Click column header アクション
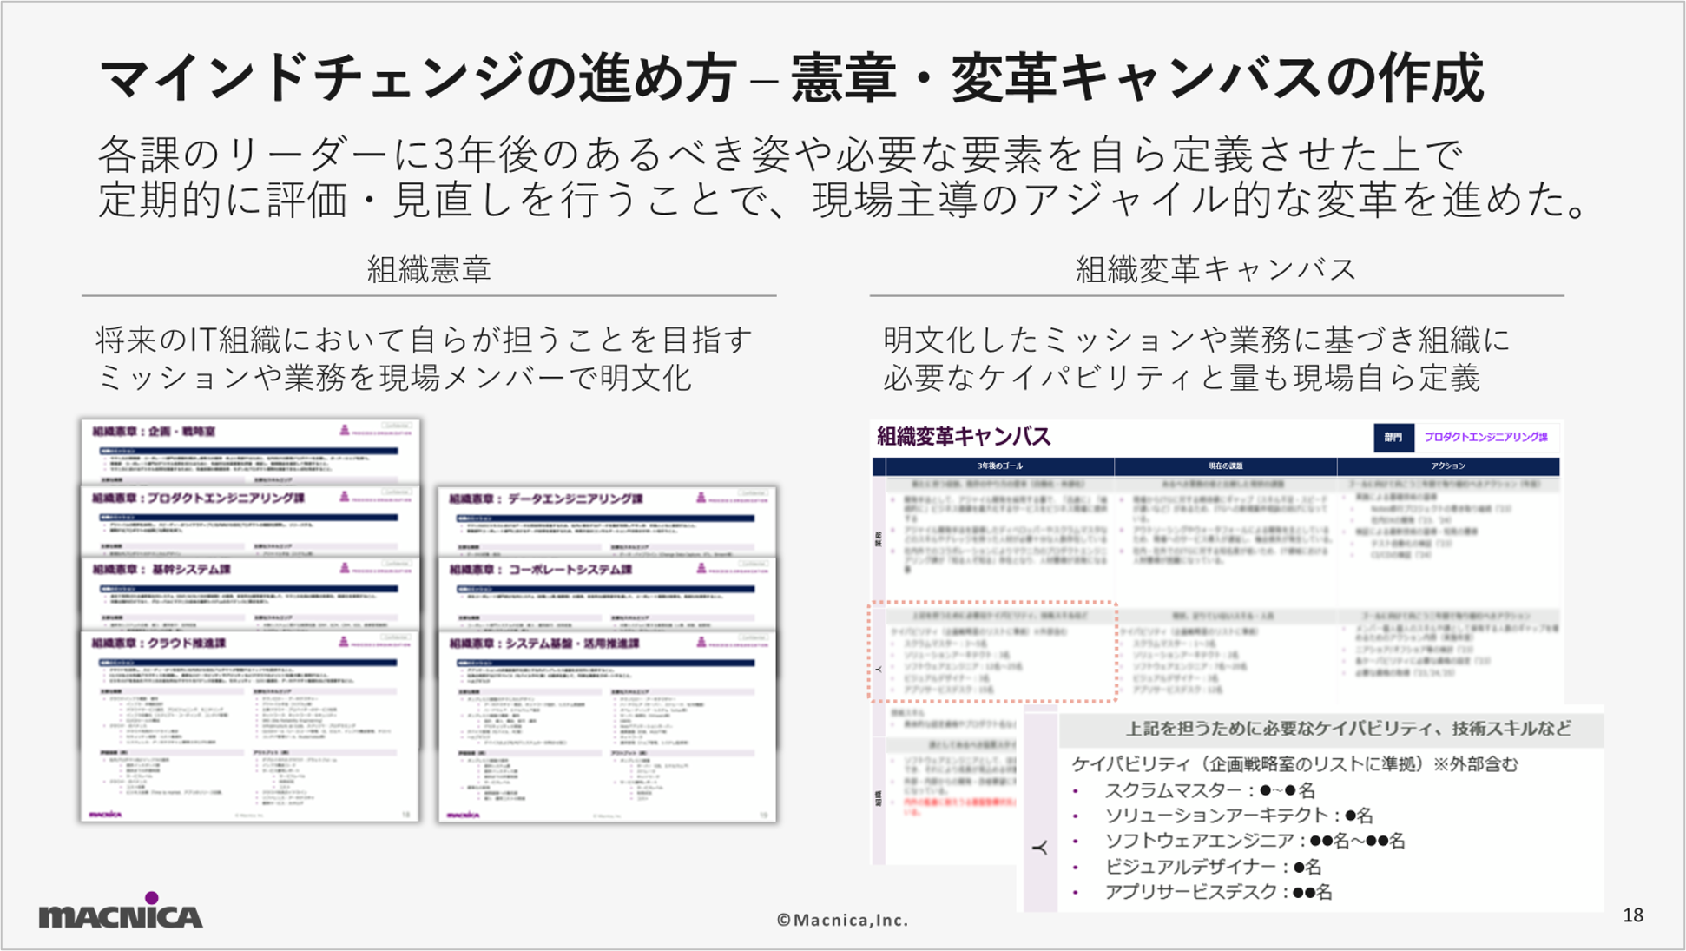 (1448, 466)
